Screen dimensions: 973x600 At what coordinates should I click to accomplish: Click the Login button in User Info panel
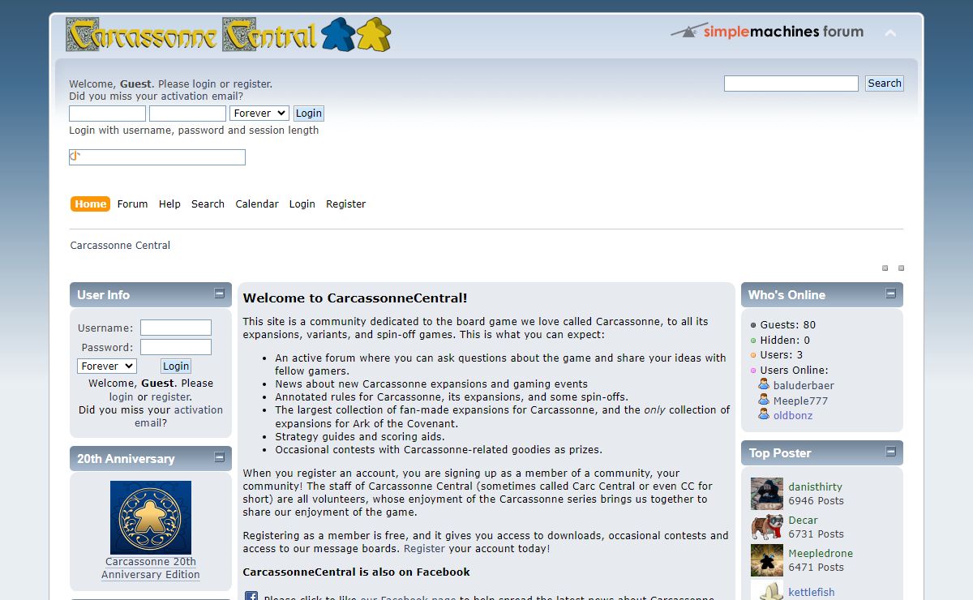pyautogui.click(x=176, y=366)
